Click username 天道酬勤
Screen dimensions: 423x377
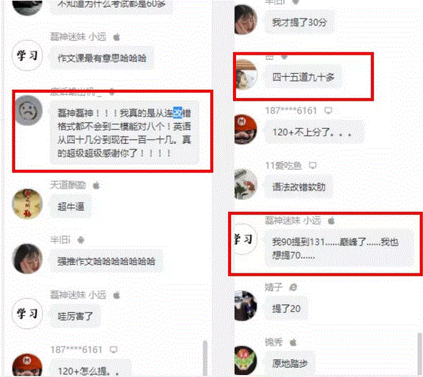[x=68, y=186]
